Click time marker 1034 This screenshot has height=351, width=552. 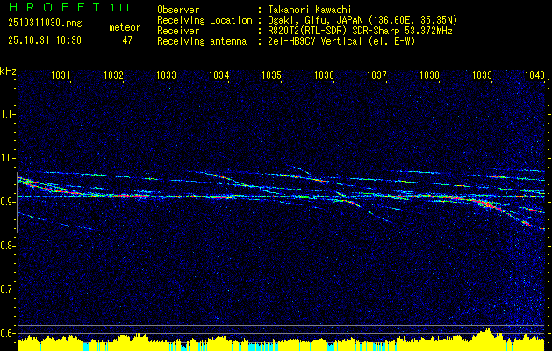click(219, 75)
